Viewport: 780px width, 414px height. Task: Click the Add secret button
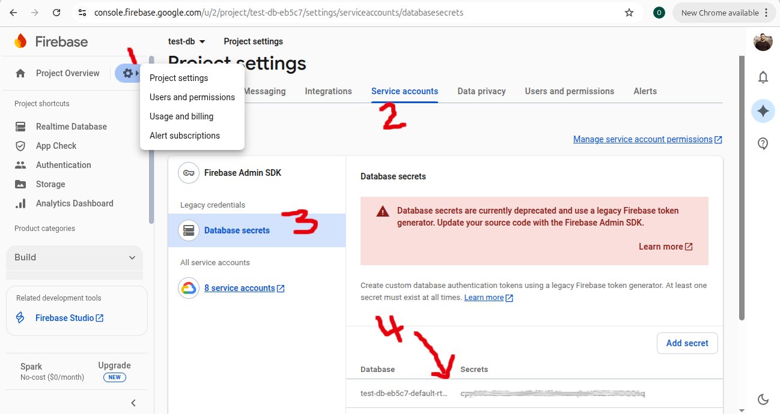tap(687, 343)
